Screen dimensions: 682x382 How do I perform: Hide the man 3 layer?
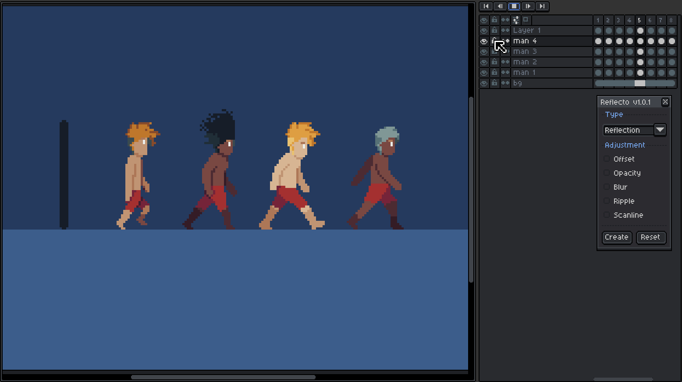pyautogui.click(x=484, y=52)
